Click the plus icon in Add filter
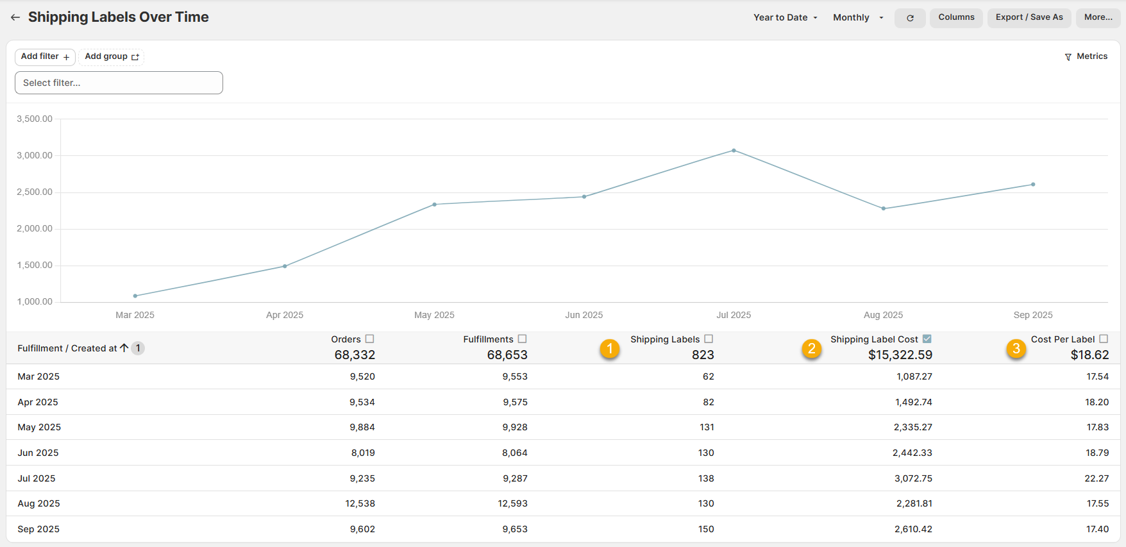This screenshot has height=547, width=1126. click(x=66, y=57)
